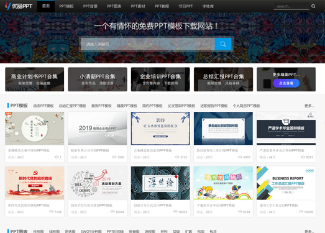Click the 优品PPT logo icon
The width and height of the screenshot is (325, 233).
click(x=19, y=6)
